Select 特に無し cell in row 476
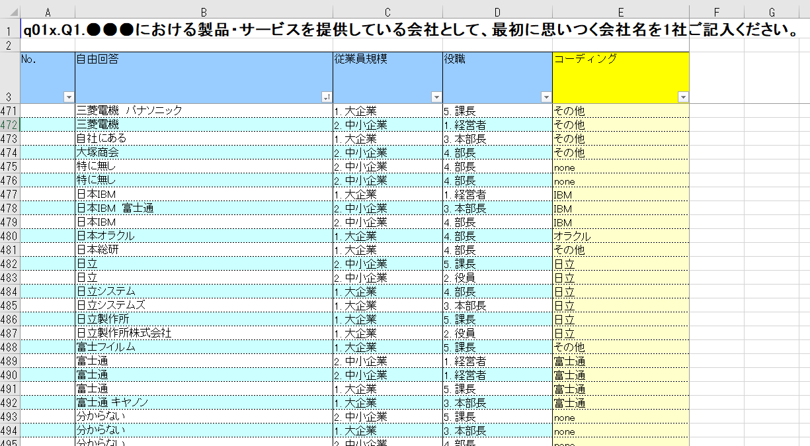This screenshot has height=446, width=810. coord(204,180)
